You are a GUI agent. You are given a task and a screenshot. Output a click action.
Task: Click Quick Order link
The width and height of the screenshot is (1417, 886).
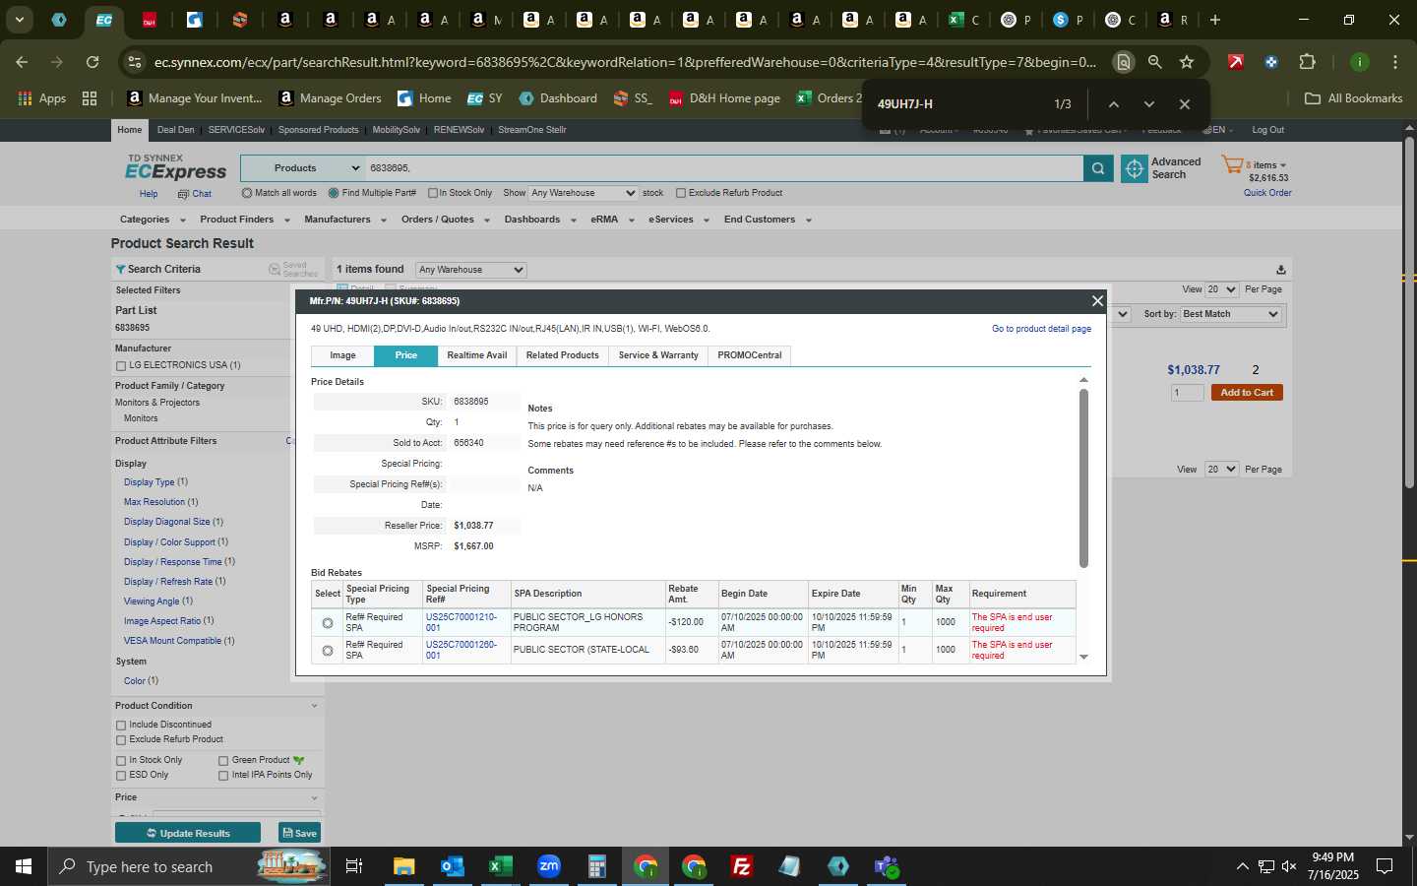point(1267,193)
